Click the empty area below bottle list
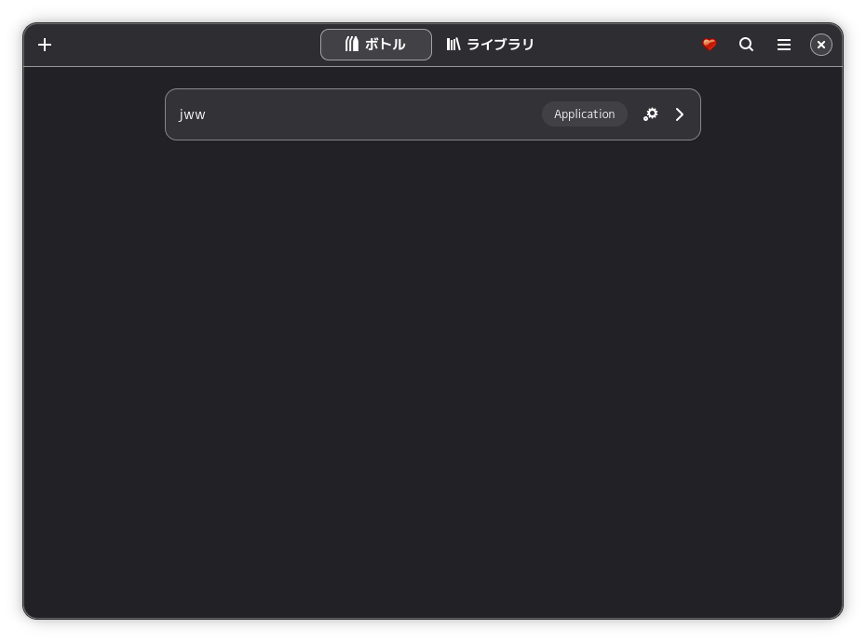The height and width of the screenshot is (642, 866). click(x=433, y=372)
